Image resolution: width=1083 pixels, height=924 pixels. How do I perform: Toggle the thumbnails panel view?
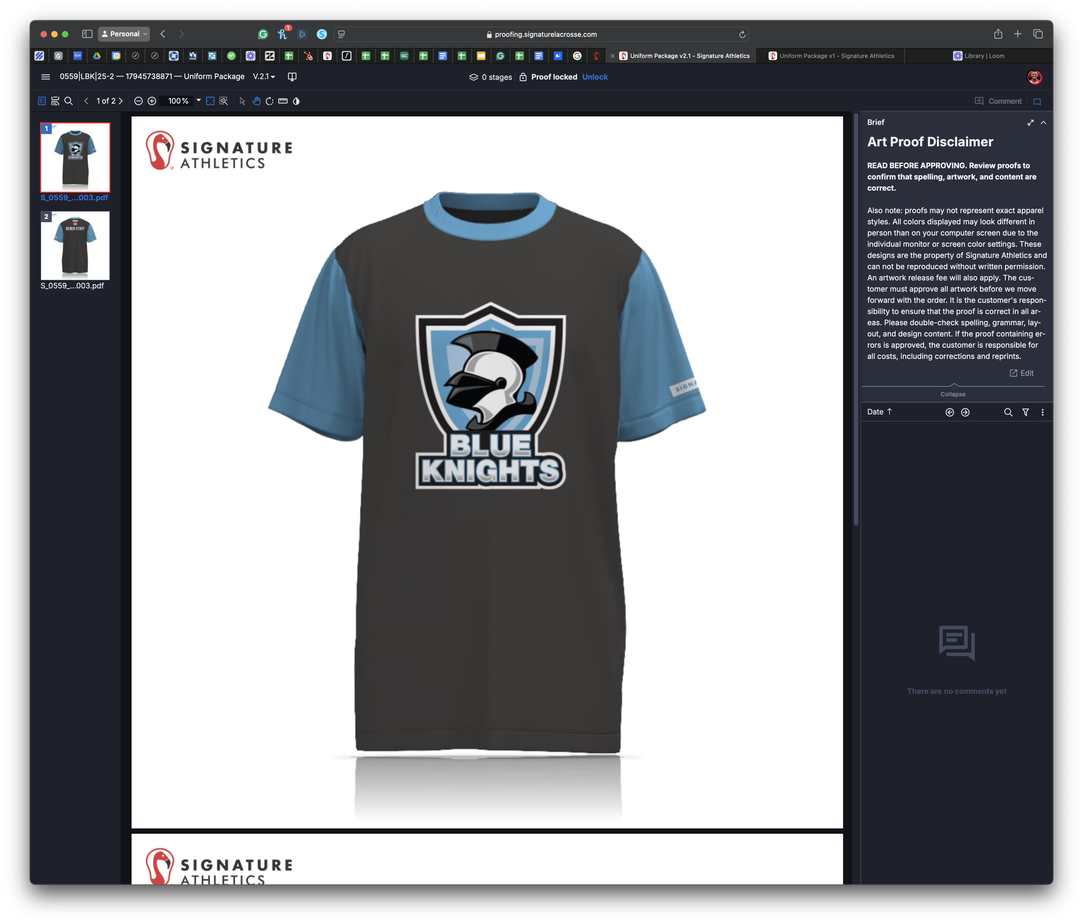tap(42, 101)
